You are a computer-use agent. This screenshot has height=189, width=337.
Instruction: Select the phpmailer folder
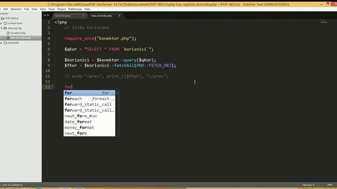[14, 43]
